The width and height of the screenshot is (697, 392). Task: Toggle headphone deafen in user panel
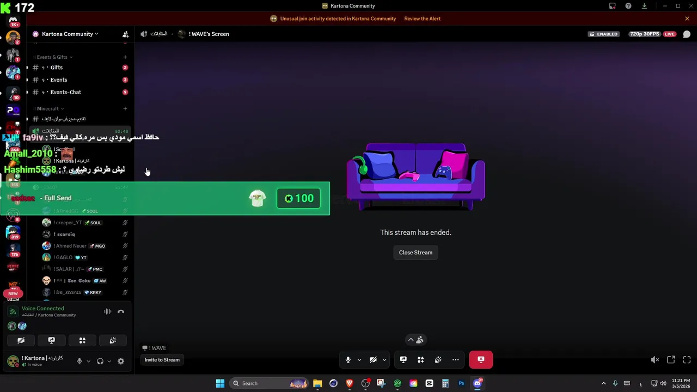[100, 361]
